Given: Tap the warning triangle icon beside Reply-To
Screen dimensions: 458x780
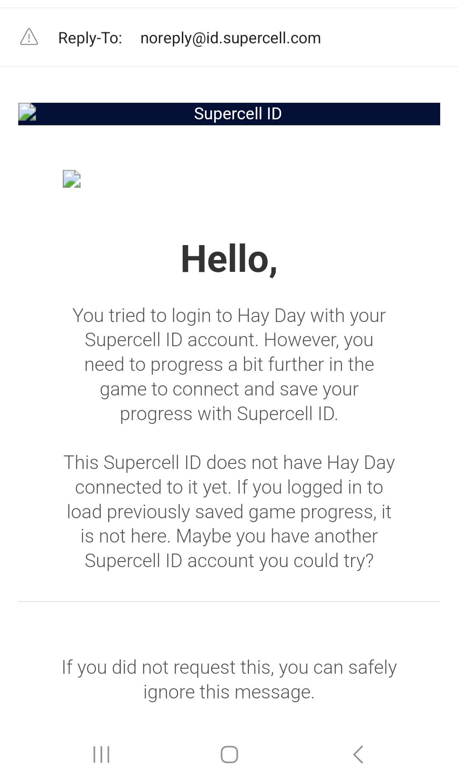Looking at the screenshot, I should click(29, 37).
